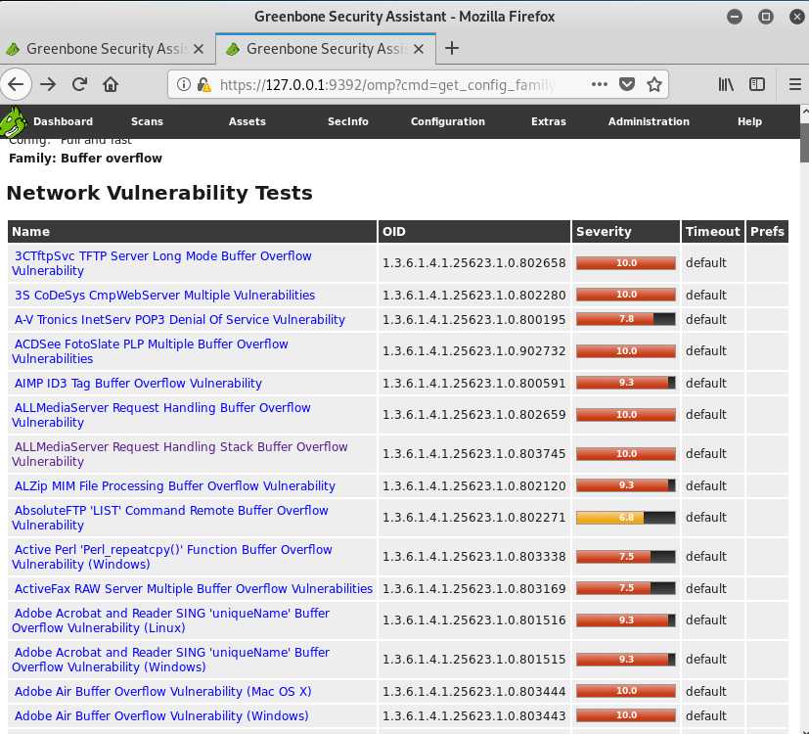Screen dimensions: 809x734
Task: Close the second Greenbone Security Assistant tab
Action: 419,49
